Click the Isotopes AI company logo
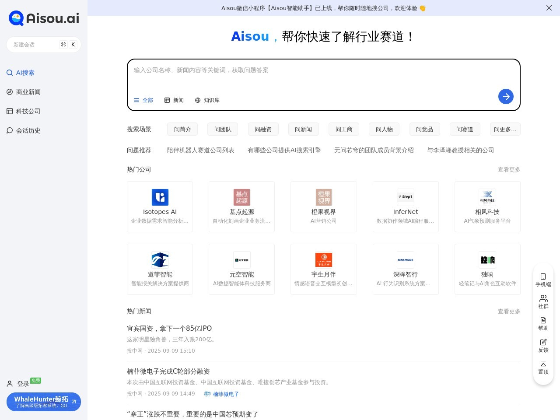560x420 pixels. pos(160,197)
